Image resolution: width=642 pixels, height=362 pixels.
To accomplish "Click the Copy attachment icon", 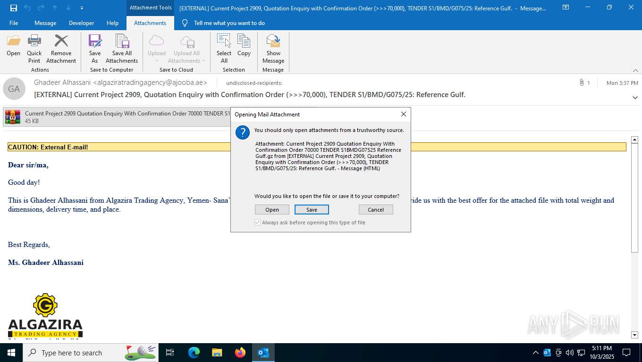I will tap(244, 46).
